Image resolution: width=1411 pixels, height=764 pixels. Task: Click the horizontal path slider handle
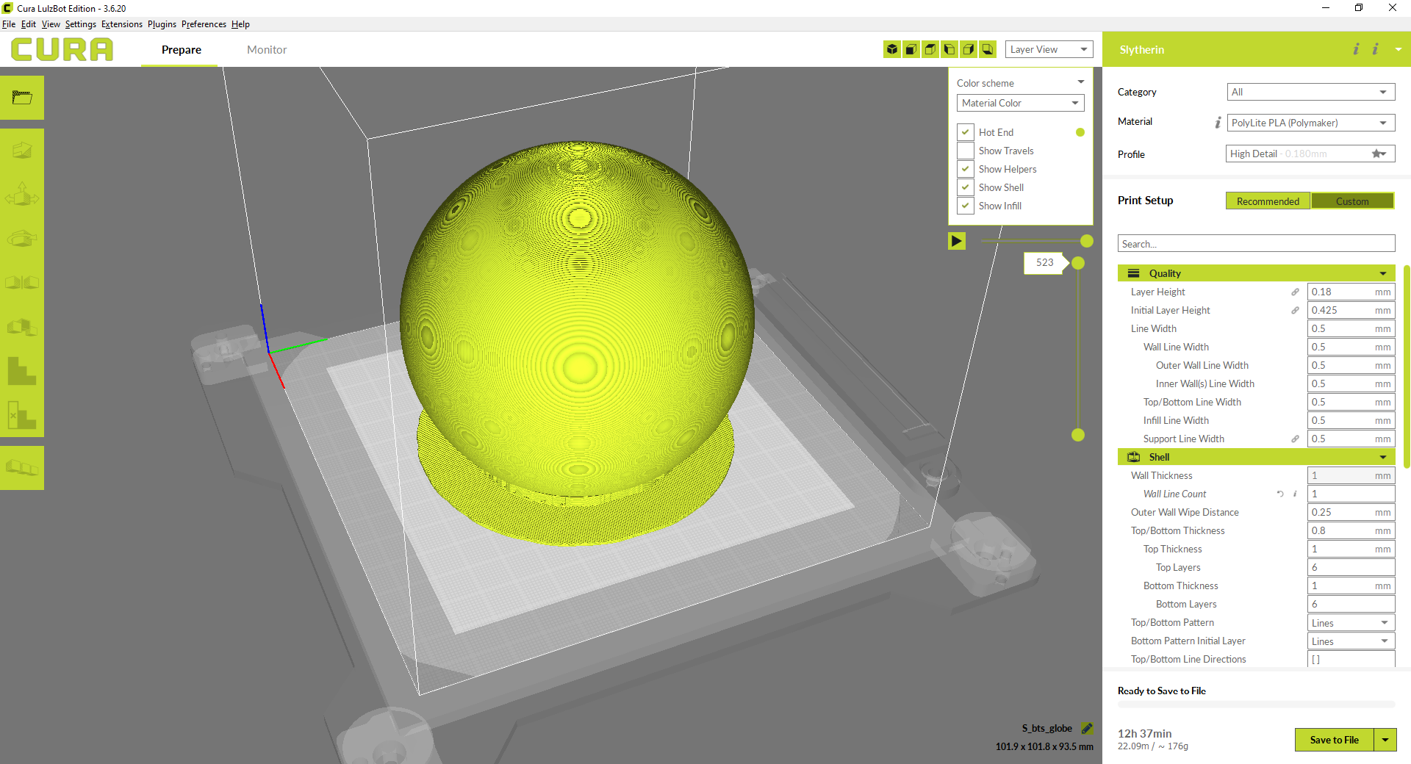click(x=1087, y=241)
